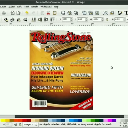Unlink the clone
The image size is (128, 128).
[x=97, y=13]
